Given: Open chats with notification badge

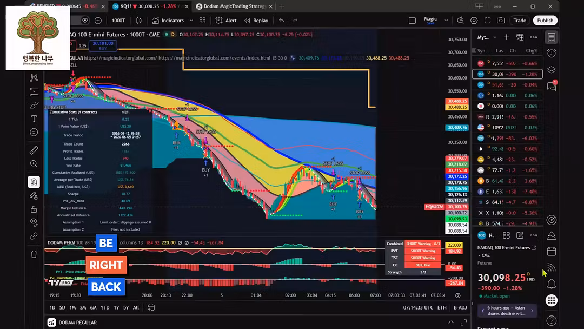Looking at the screenshot, I should [x=552, y=85].
